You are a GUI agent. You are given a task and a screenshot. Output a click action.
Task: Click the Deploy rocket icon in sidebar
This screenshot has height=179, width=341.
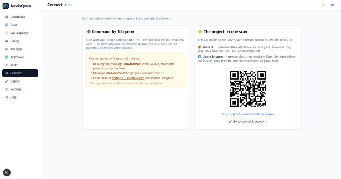click(x=7, y=81)
